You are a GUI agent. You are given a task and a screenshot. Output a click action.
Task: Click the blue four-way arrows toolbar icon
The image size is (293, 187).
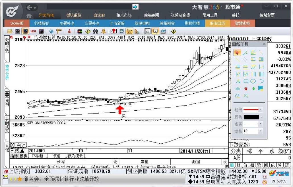point(51,31)
